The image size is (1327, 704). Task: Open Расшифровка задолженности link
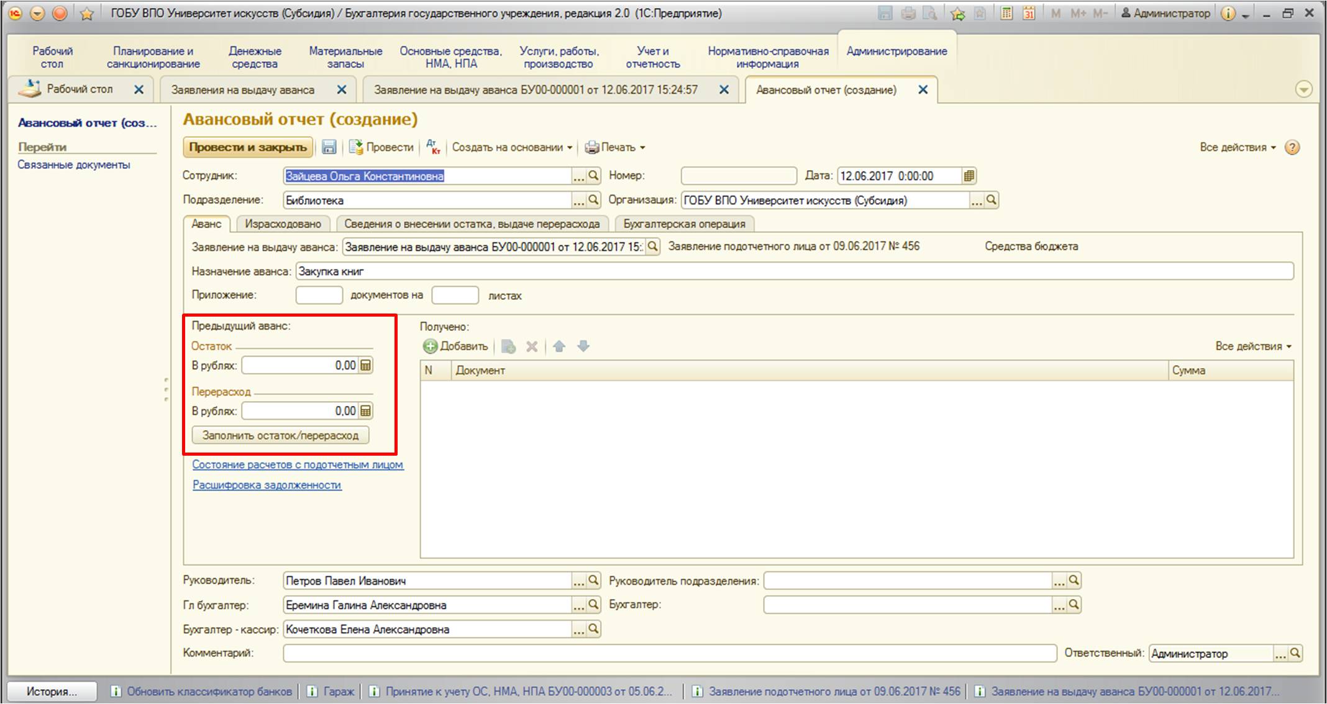click(267, 485)
